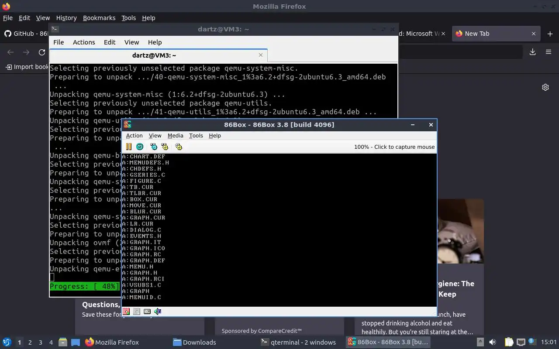Open Firefox File menu
559x349 pixels.
coord(8,18)
